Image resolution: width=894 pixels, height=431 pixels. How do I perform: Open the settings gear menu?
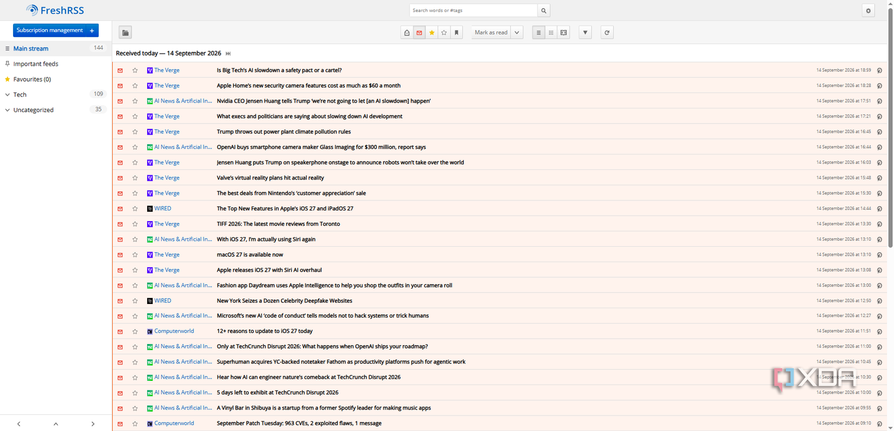868,11
